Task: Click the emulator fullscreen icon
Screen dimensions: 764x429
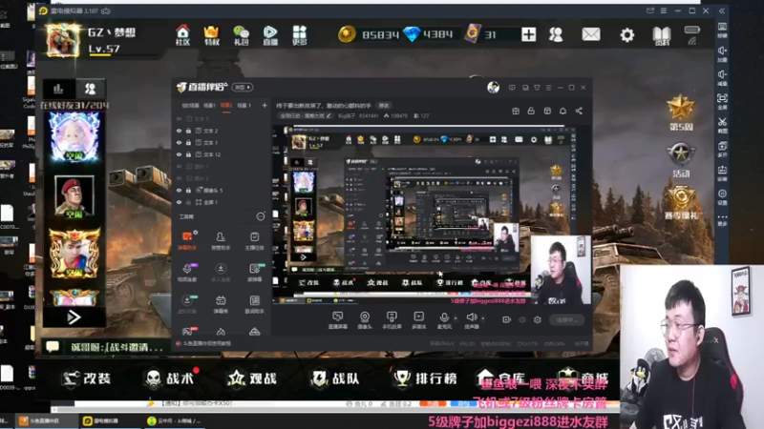Action: click(x=722, y=100)
